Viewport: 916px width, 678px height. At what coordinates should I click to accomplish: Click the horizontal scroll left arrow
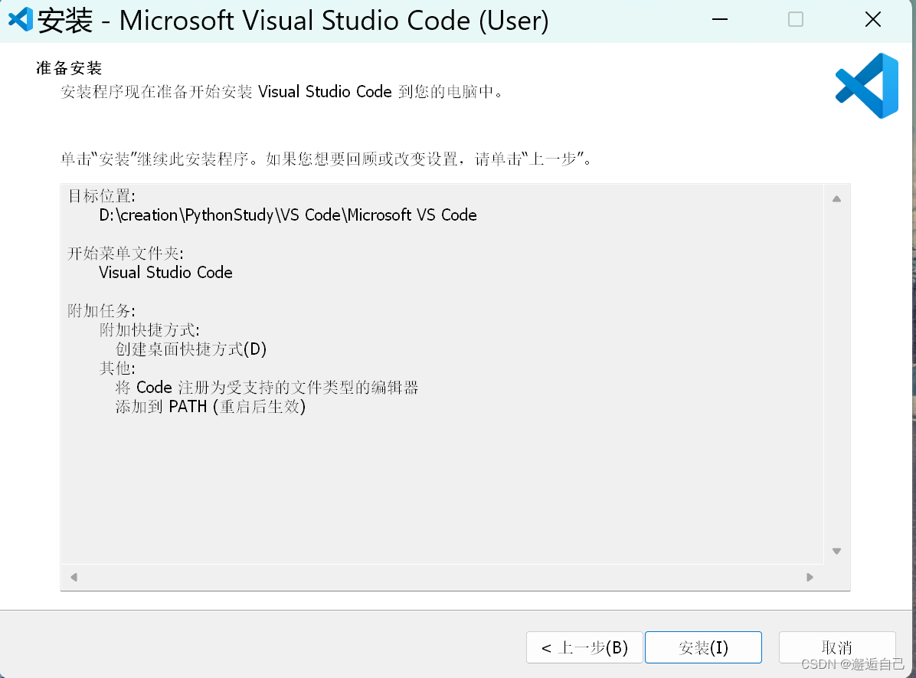pyautogui.click(x=74, y=578)
